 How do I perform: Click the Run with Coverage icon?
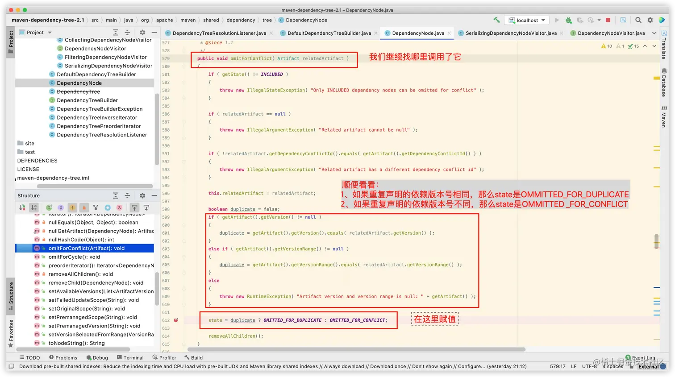pos(580,20)
